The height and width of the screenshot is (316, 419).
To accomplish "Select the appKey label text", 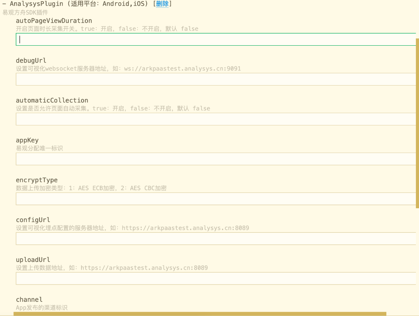I will 27,140.
